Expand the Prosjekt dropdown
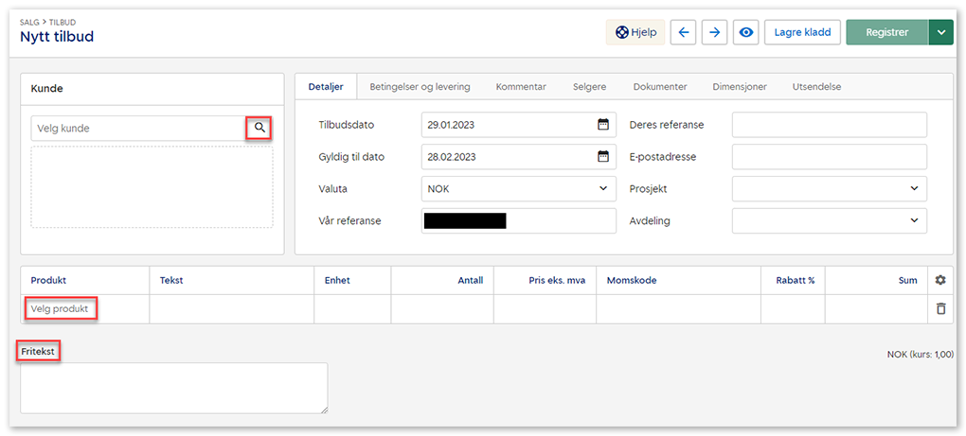 point(913,188)
